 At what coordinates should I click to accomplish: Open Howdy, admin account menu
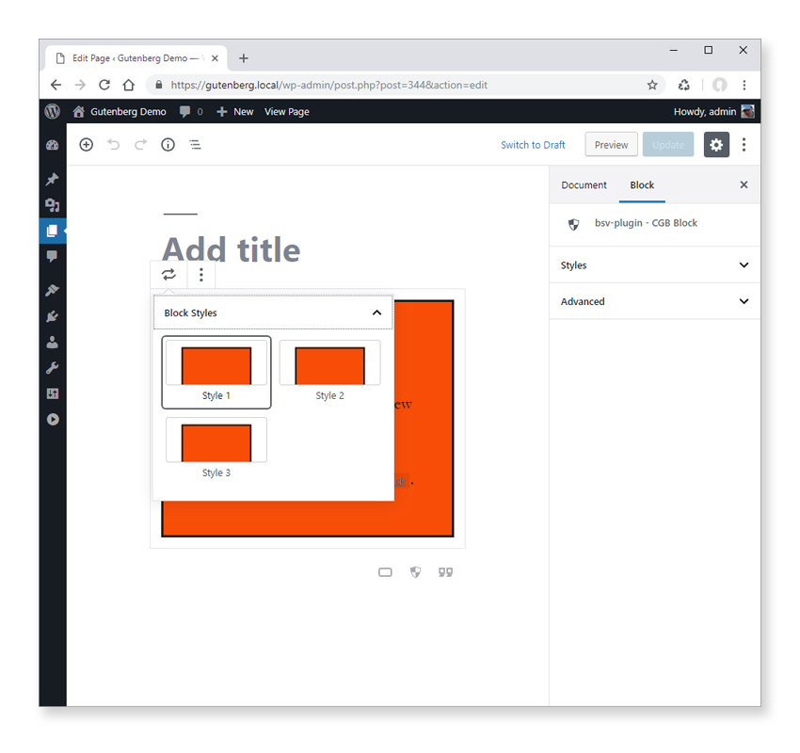coord(713,111)
